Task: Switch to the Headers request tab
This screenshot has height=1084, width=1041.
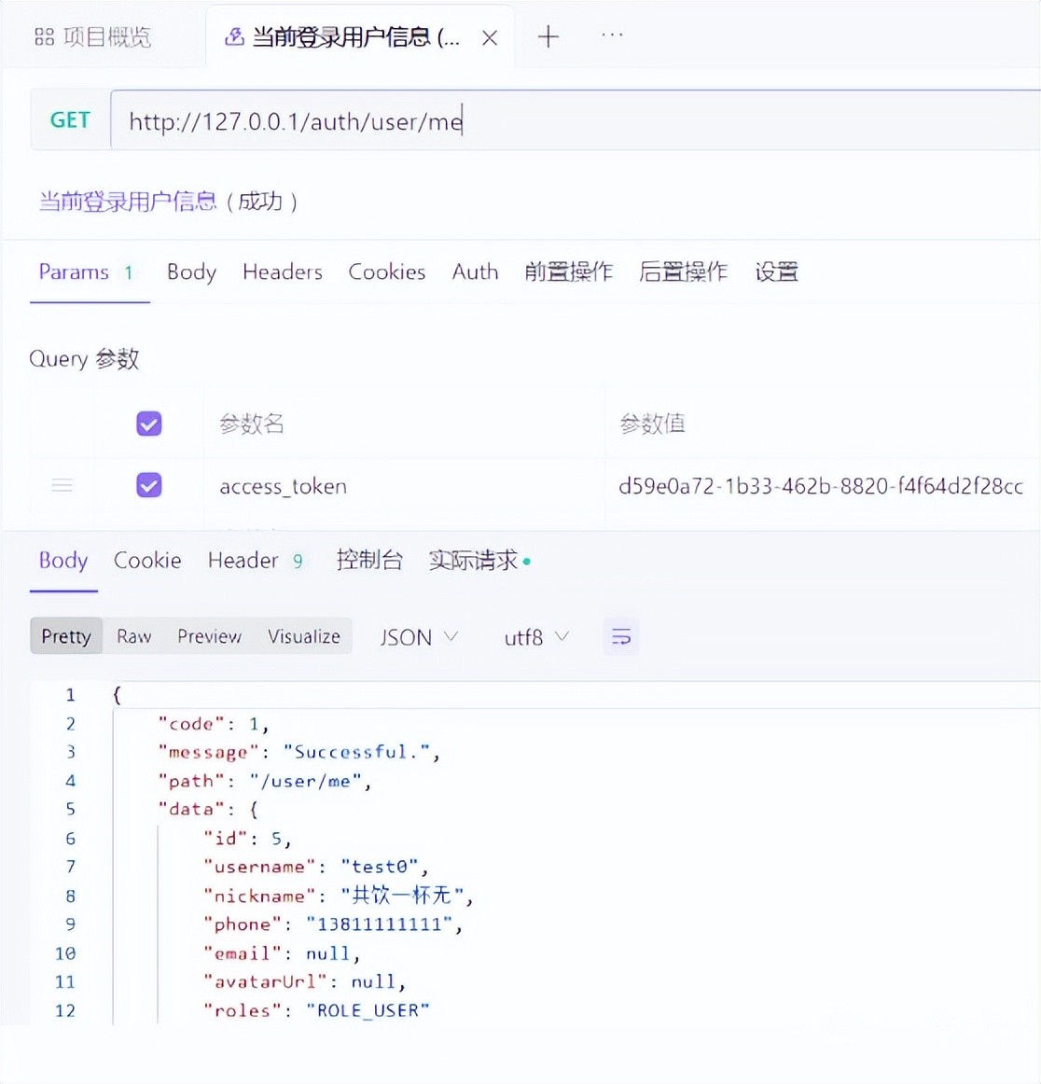Action: [x=282, y=272]
